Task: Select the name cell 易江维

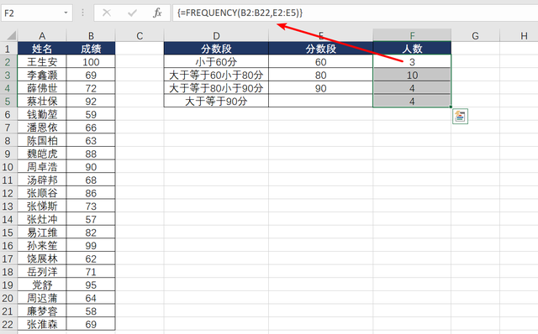Action: tap(42, 232)
